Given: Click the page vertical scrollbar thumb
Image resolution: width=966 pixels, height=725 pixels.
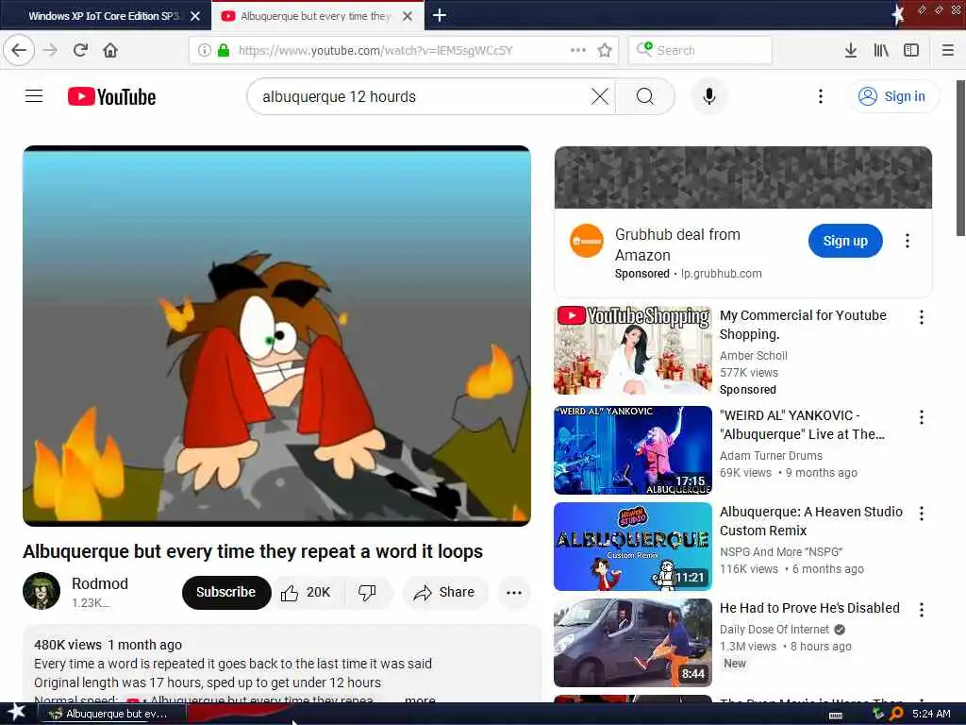Looking at the screenshot, I should [960, 158].
